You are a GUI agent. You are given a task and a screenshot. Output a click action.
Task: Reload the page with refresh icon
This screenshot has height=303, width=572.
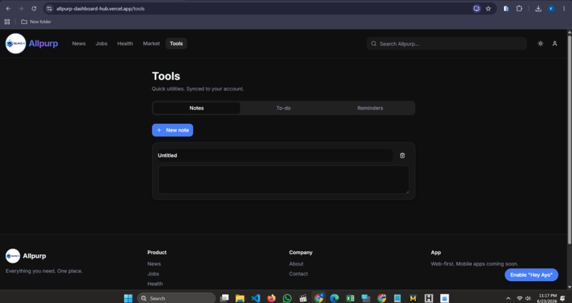click(34, 8)
